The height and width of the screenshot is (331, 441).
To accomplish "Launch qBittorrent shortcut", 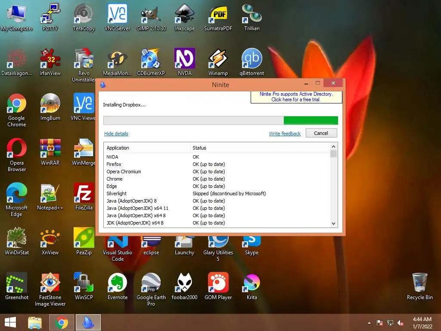I will (252, 62).
